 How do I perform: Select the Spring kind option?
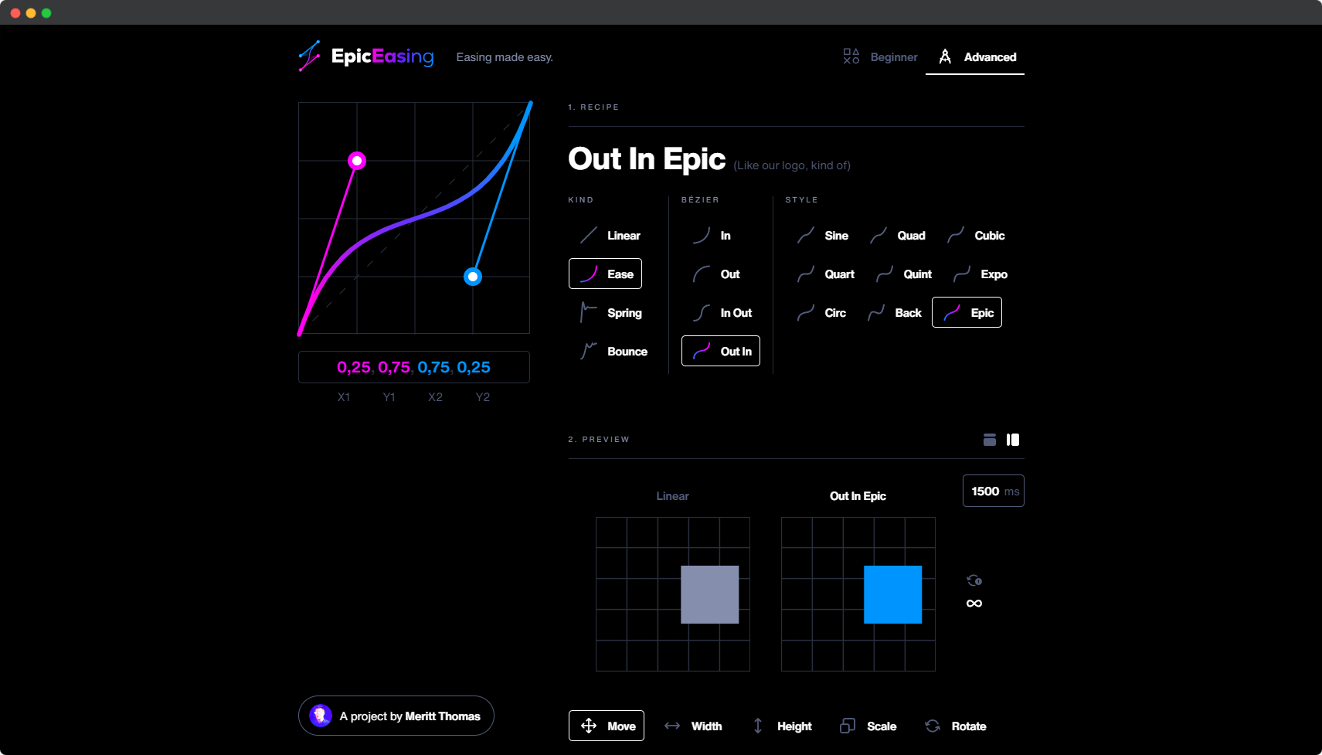[x=610, y=313]
